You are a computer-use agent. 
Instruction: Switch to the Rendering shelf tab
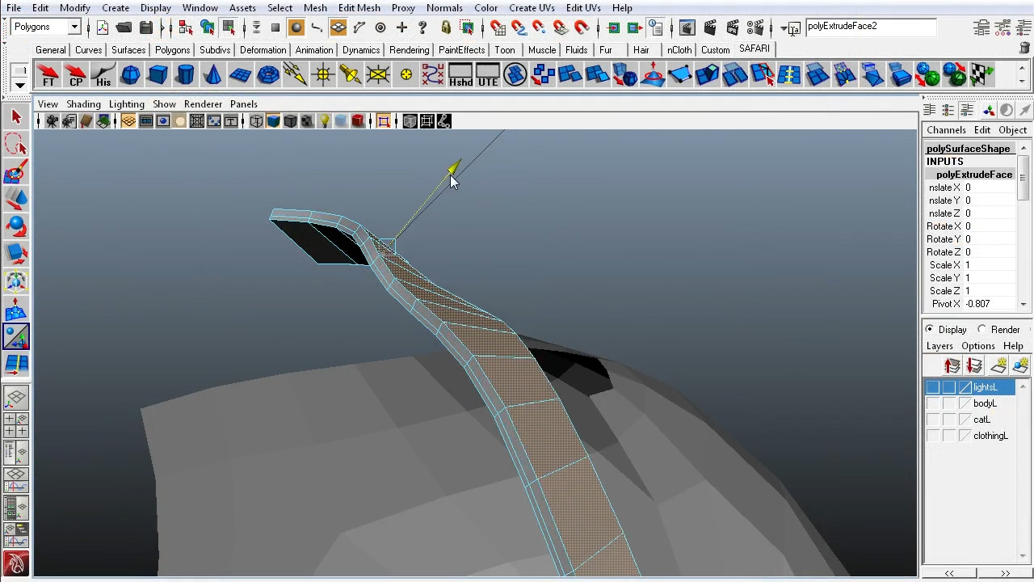pyautogui.click(x=409, y=49)
